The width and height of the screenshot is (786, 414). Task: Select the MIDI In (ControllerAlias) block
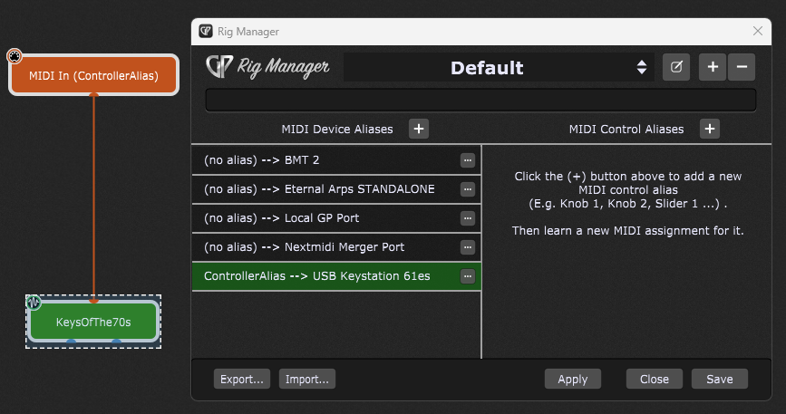93,76
